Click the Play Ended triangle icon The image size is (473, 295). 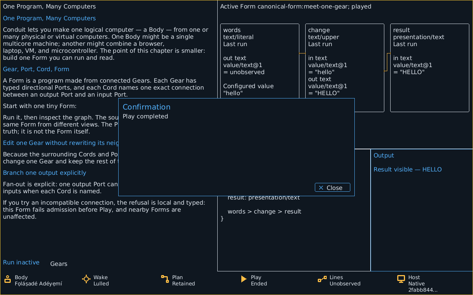pyautogui.click(x=244, y=279)
